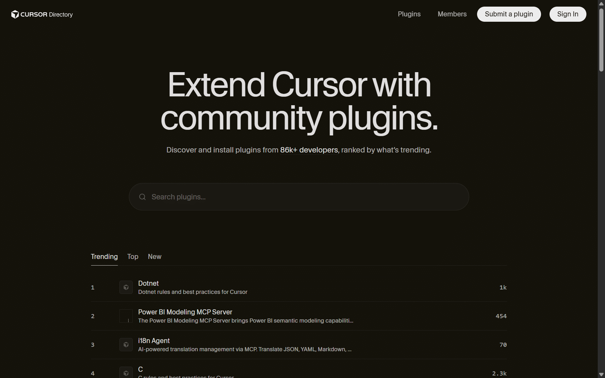
Task: Open the Cursor Directory home link
Action: [x=42, y=14]
